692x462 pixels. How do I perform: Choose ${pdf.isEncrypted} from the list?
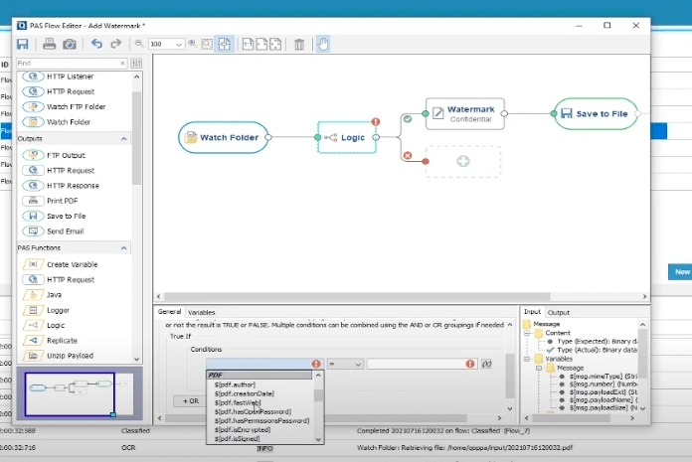click(x=243, y=430)
